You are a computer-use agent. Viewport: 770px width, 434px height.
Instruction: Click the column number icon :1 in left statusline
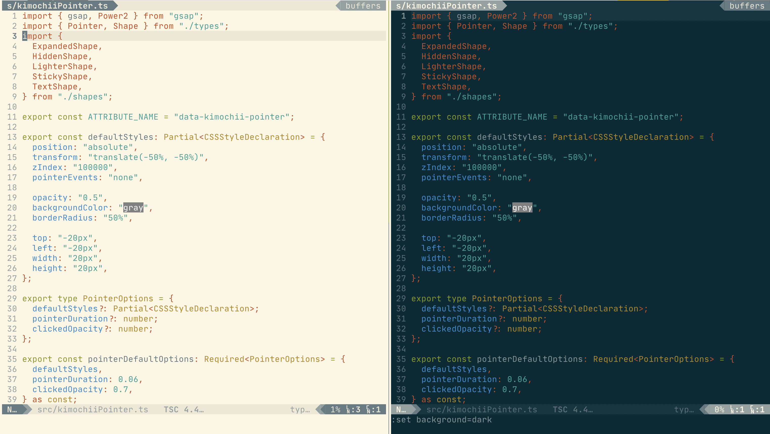pyautogui.click(x=373, y=410)
